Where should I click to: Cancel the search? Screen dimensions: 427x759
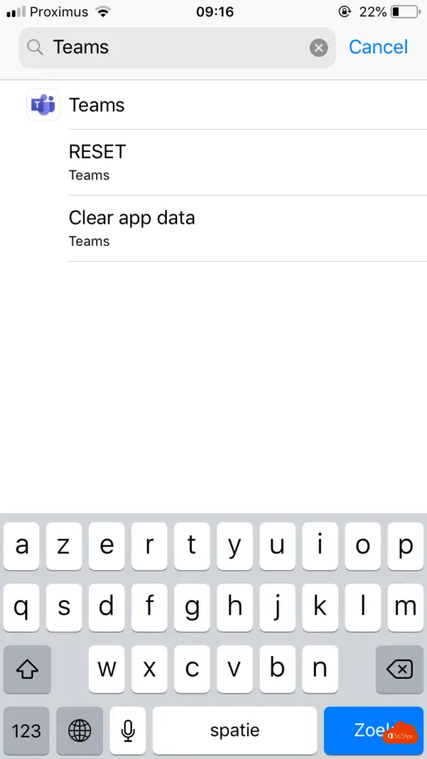pyautogui.click(x=378, y=47)
